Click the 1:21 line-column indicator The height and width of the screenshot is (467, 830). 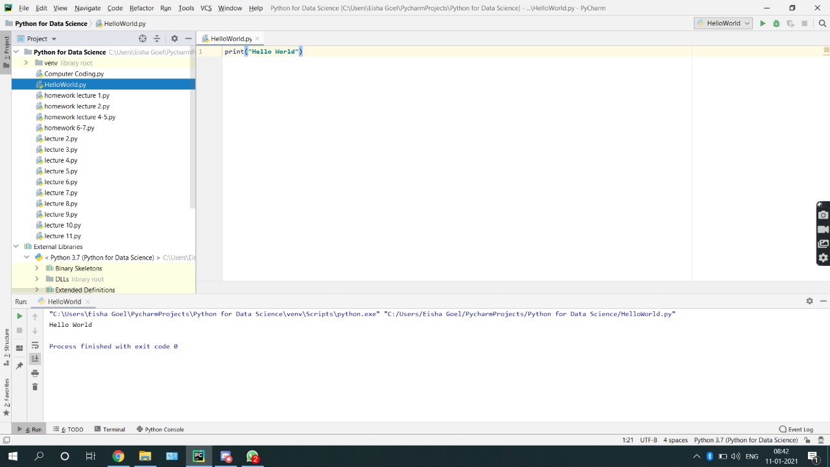[x=628, y=440]
